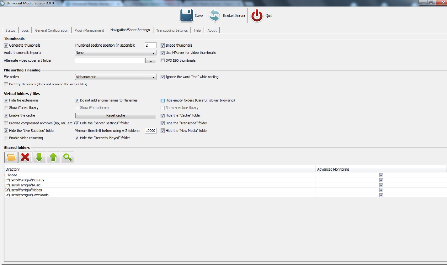Toggle Advanced Monitoring for Famiglia\Pictures row

[x=381, y=180]
